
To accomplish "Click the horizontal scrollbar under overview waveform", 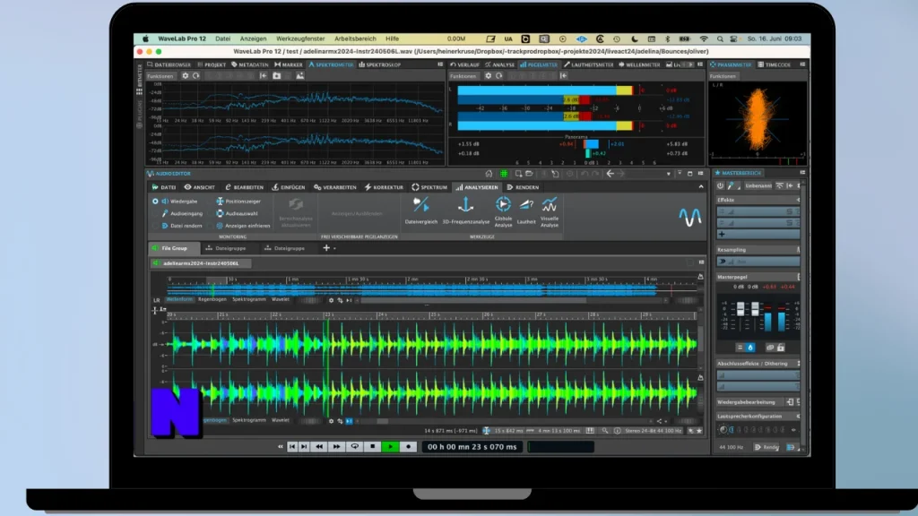I will click(x=472, y=300).
